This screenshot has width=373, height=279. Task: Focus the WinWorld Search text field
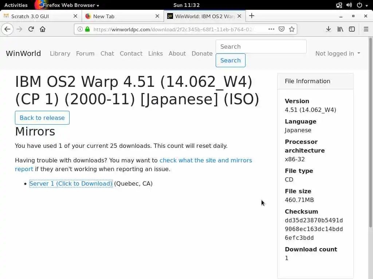pyautogui.click(x=261, y=46)
